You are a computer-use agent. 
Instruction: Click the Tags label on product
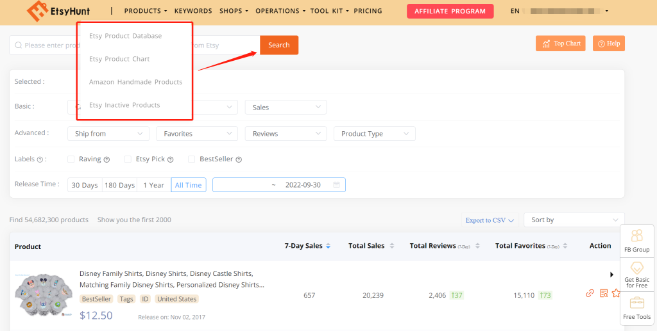tap(126, 299)
